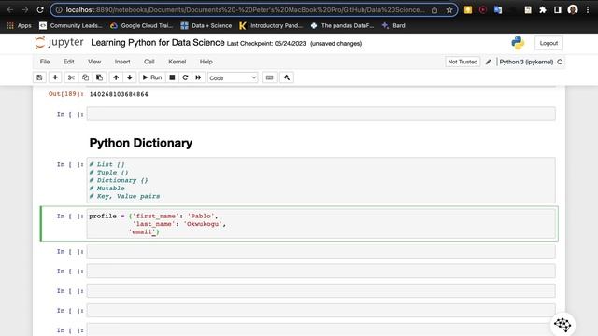
Task: Rename notebook title Learning Python for Data Science
Action: coord(158,43)
